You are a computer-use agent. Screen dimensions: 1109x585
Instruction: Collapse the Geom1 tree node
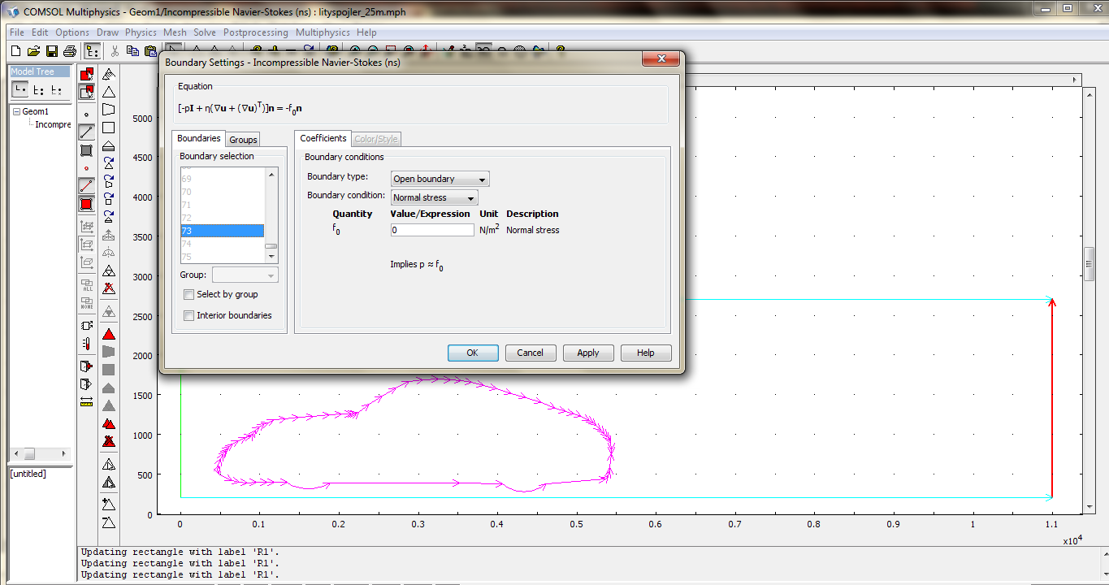[x=15, y=112]
